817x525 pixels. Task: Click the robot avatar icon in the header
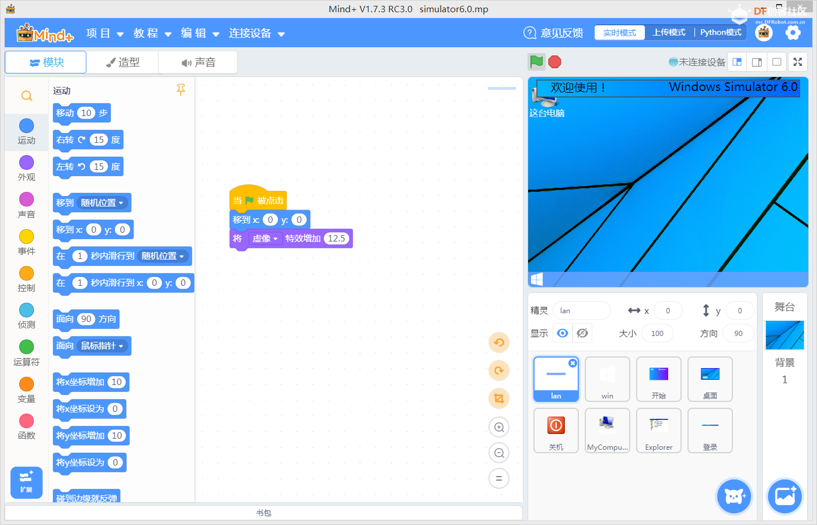[764, 33]
